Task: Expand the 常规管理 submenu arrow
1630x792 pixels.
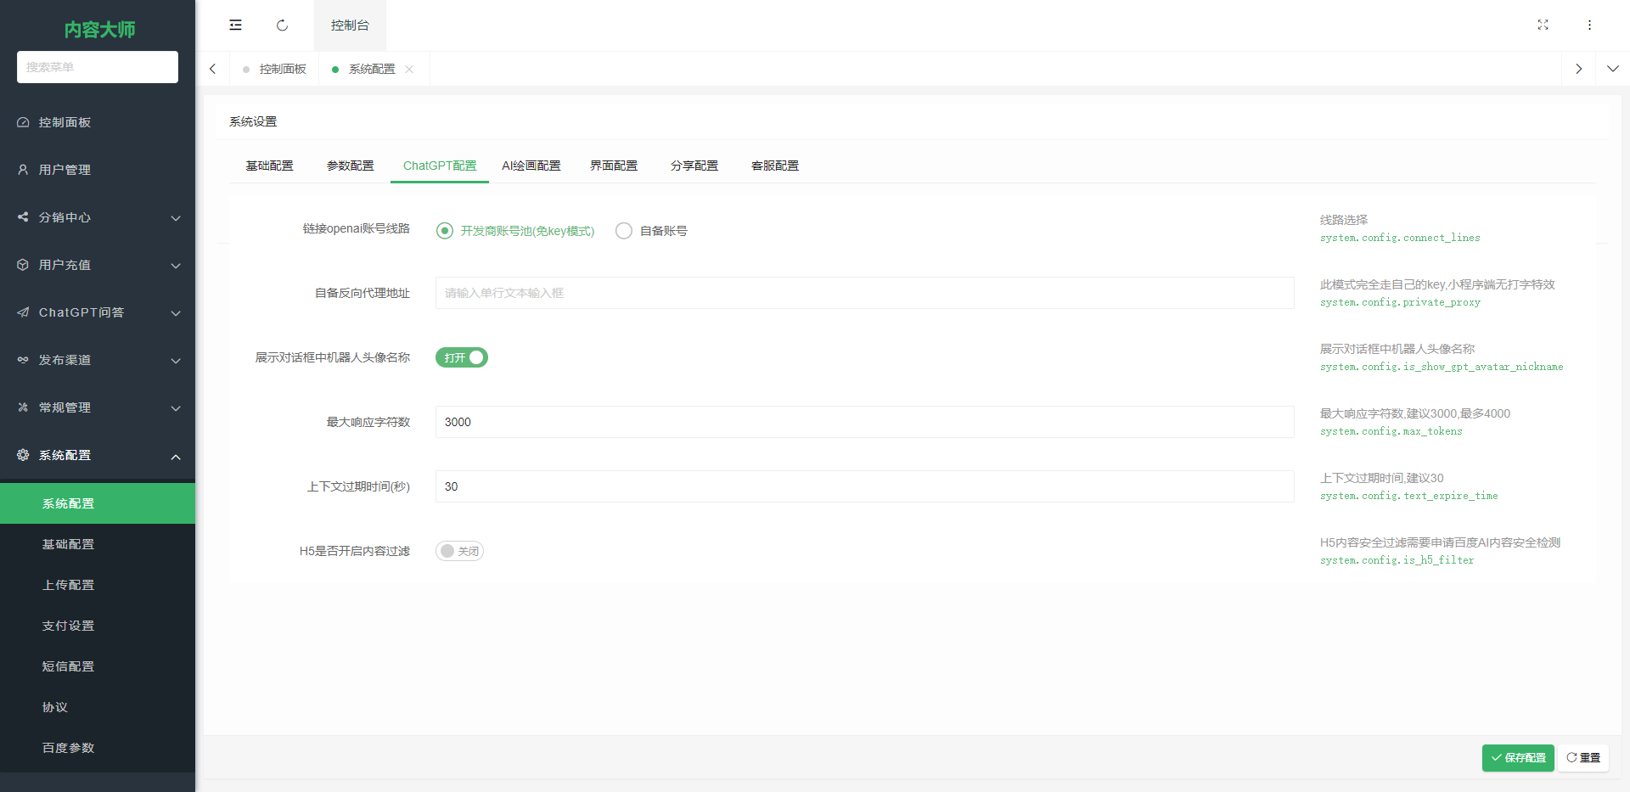Action: tap(176, 408)
